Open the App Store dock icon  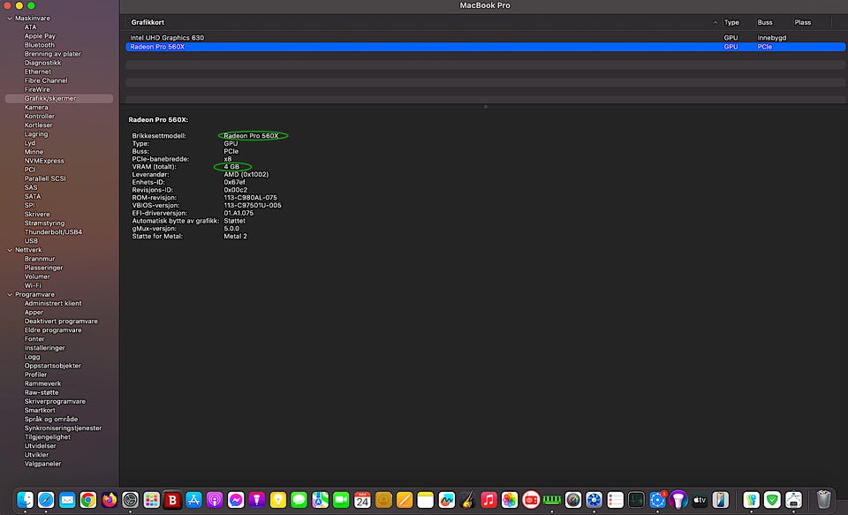[x=193, y=499]
